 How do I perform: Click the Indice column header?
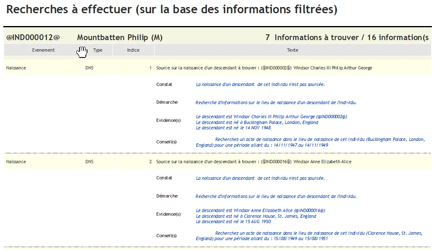(133, 50)
